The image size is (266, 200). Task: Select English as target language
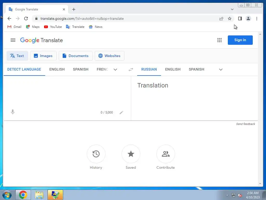(173, 69)
